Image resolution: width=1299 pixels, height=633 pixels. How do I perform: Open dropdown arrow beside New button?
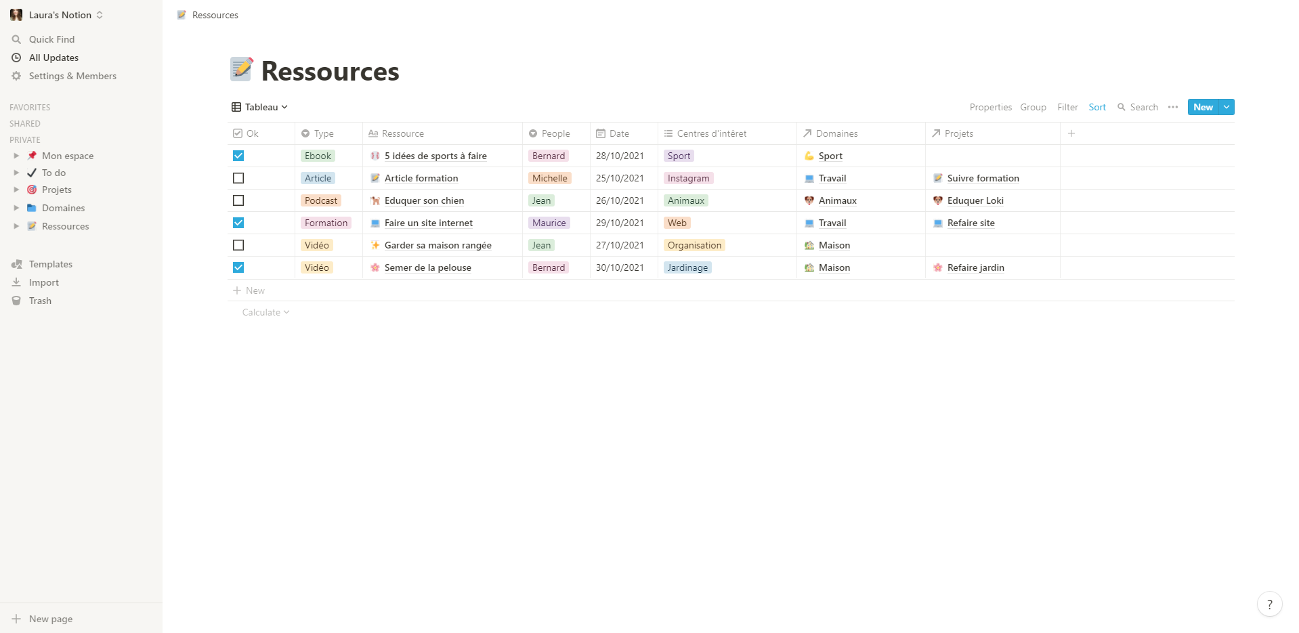click(x=1227, y=107)
